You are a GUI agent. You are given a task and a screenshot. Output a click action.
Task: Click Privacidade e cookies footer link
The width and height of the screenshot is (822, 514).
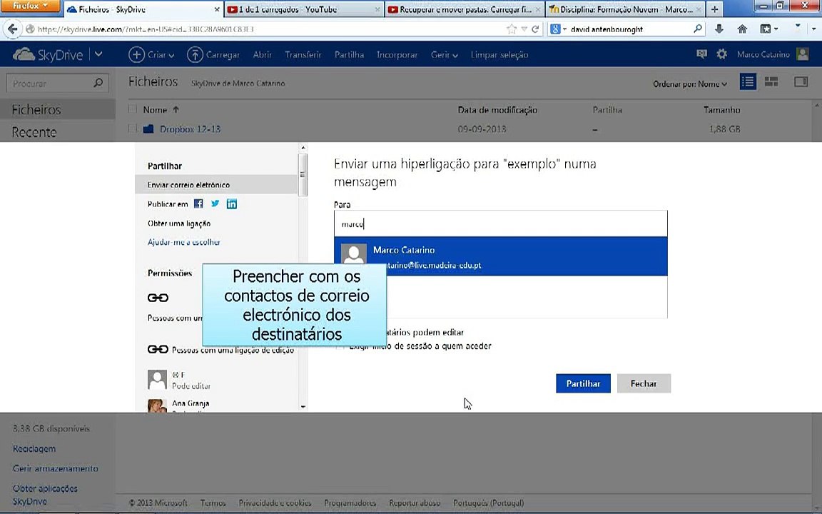[275, 503]
